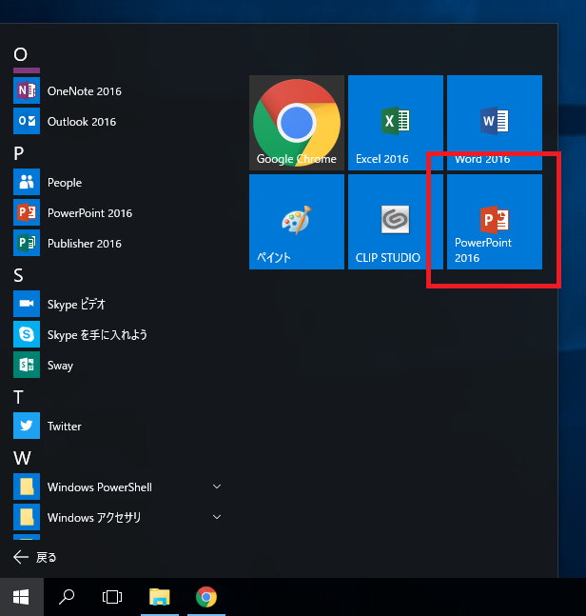Launch the Excel 2016 tile
This screenshot has width=586, height=616.
[x=395, y=123]
